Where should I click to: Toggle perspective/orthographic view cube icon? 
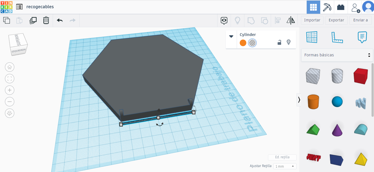click(10, 113)
